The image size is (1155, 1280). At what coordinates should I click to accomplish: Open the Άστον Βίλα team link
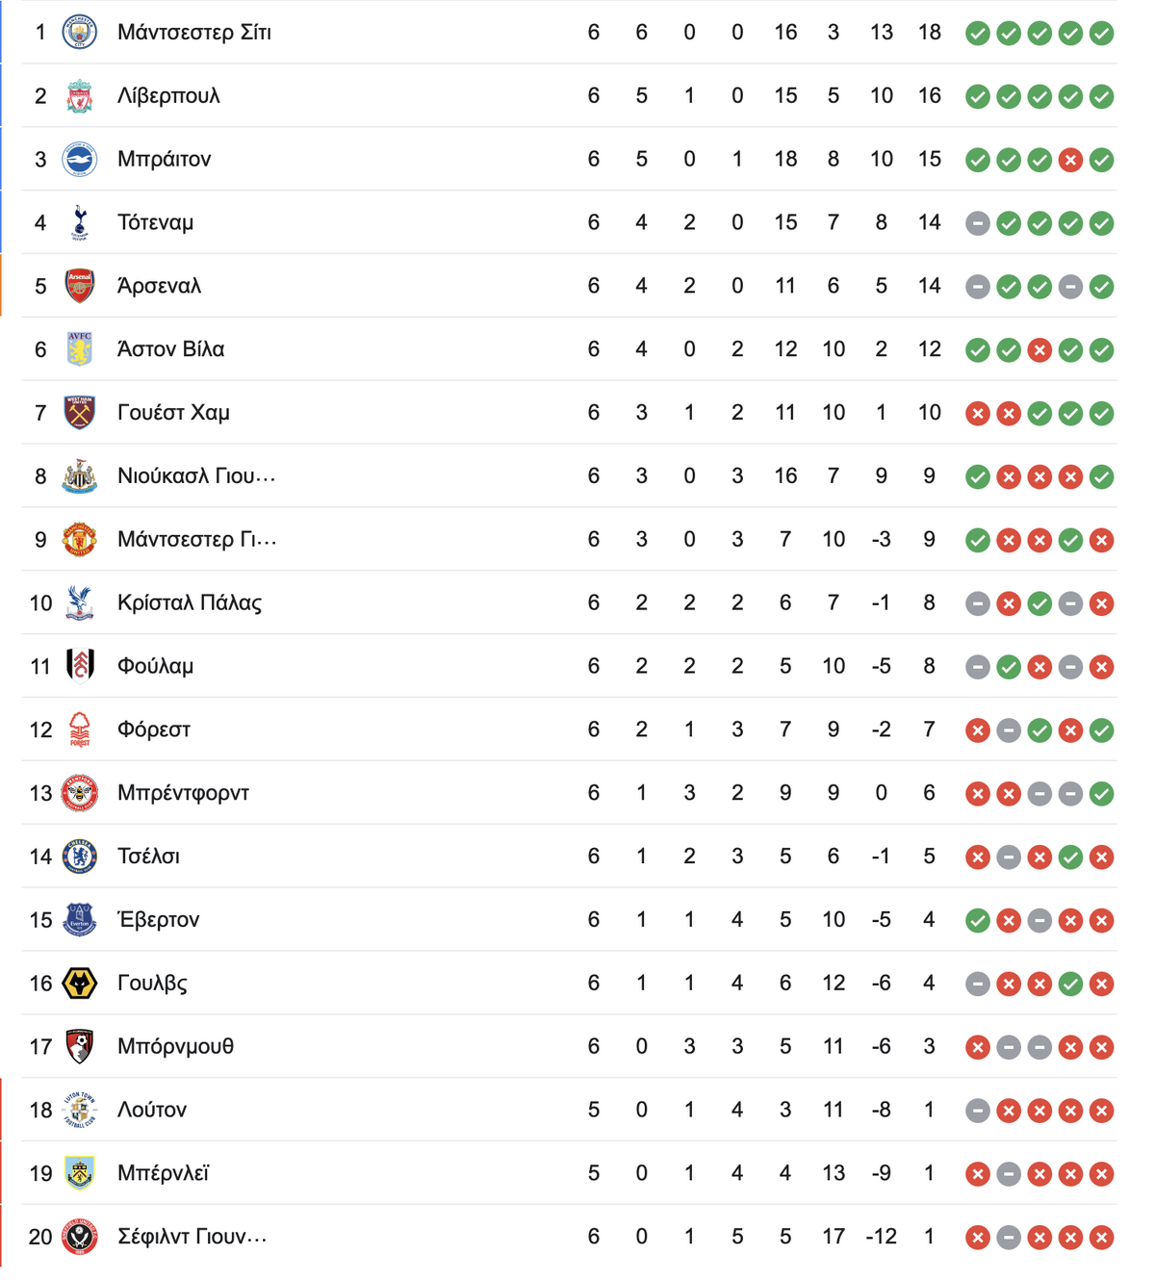[x=171, y=348]
